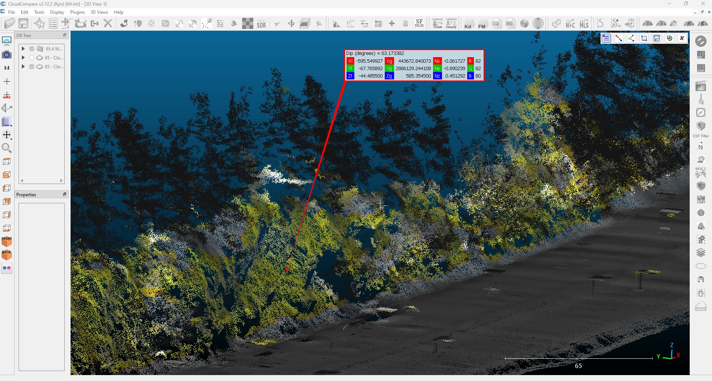Viewport: 712px width, 381px height.
Task: Click the CANUPO Classify plugin icon
Action: (x=451, y=23)
